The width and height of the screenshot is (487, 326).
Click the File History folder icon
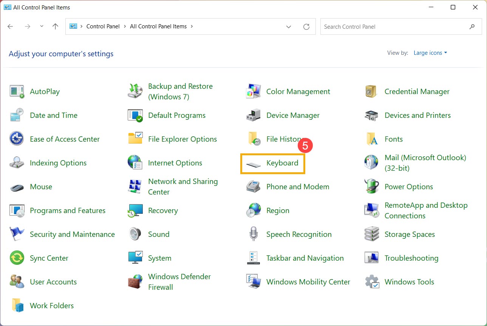[254, 139]
